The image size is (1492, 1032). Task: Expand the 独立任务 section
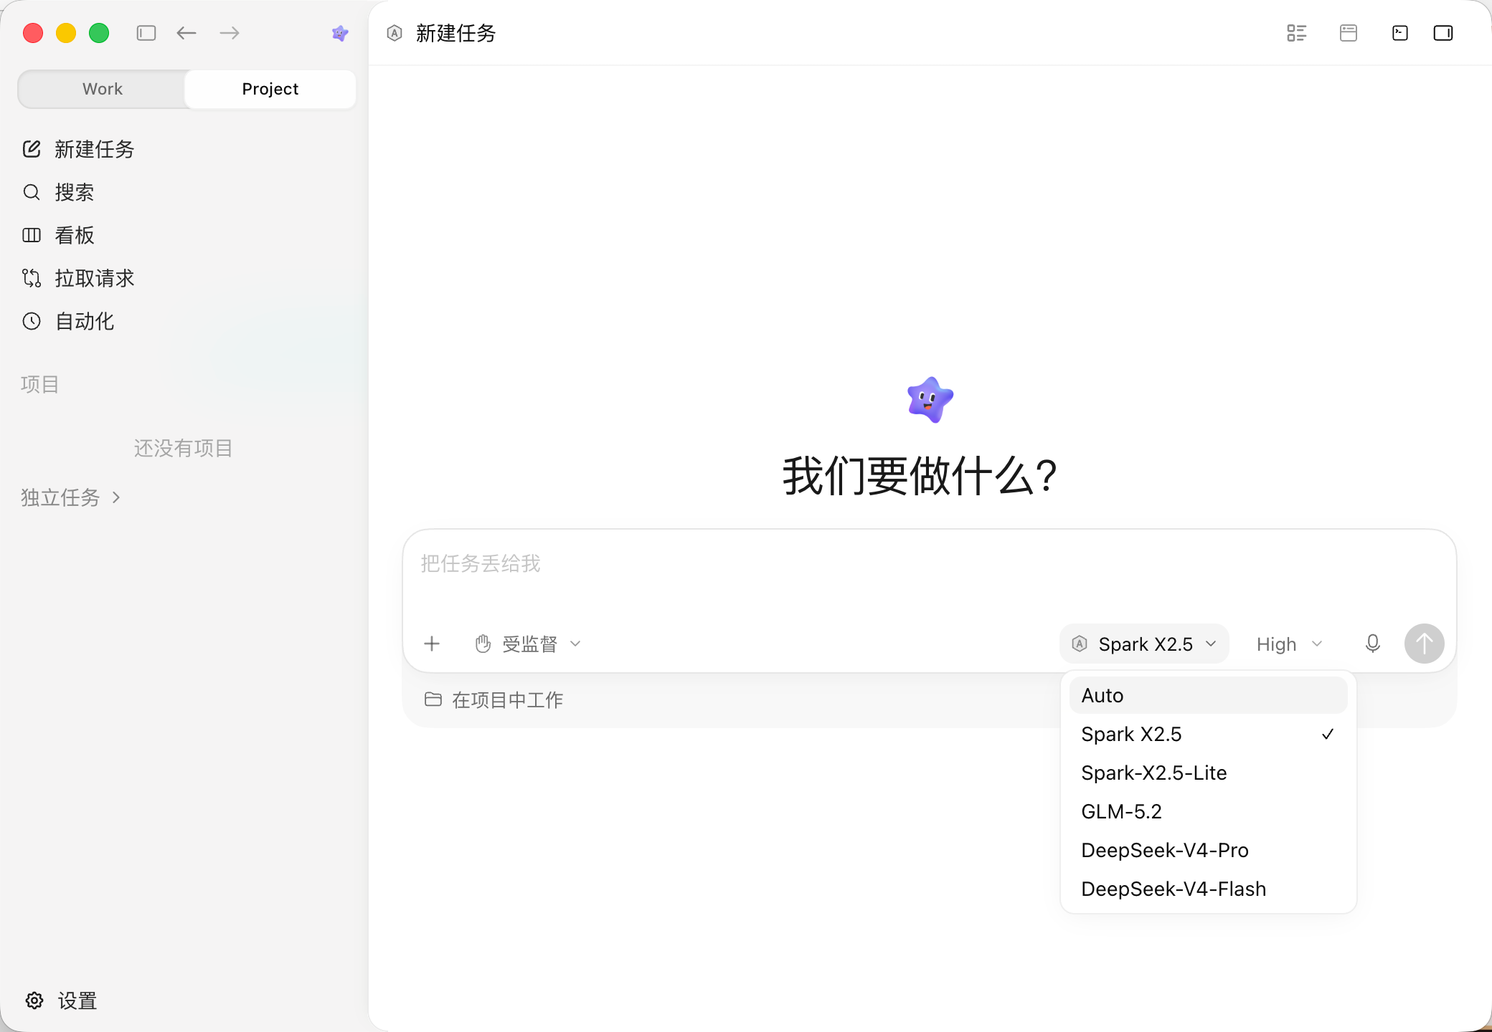[x=70, y=497]
